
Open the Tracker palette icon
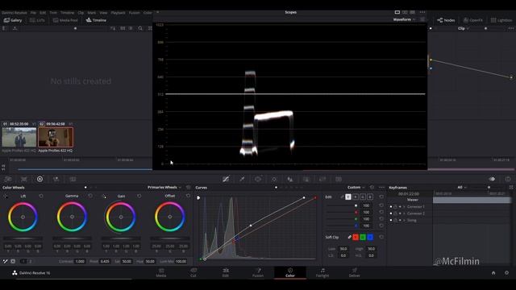click(x=274, y=179)
